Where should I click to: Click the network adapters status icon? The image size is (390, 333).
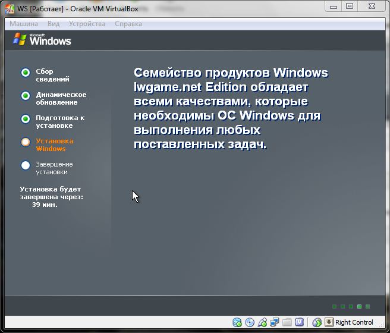[x=274, y=322]
